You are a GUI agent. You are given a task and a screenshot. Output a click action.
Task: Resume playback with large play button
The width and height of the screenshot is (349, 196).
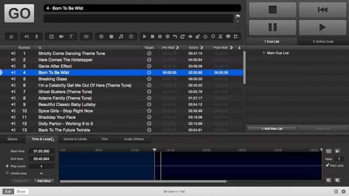(322, 28)
